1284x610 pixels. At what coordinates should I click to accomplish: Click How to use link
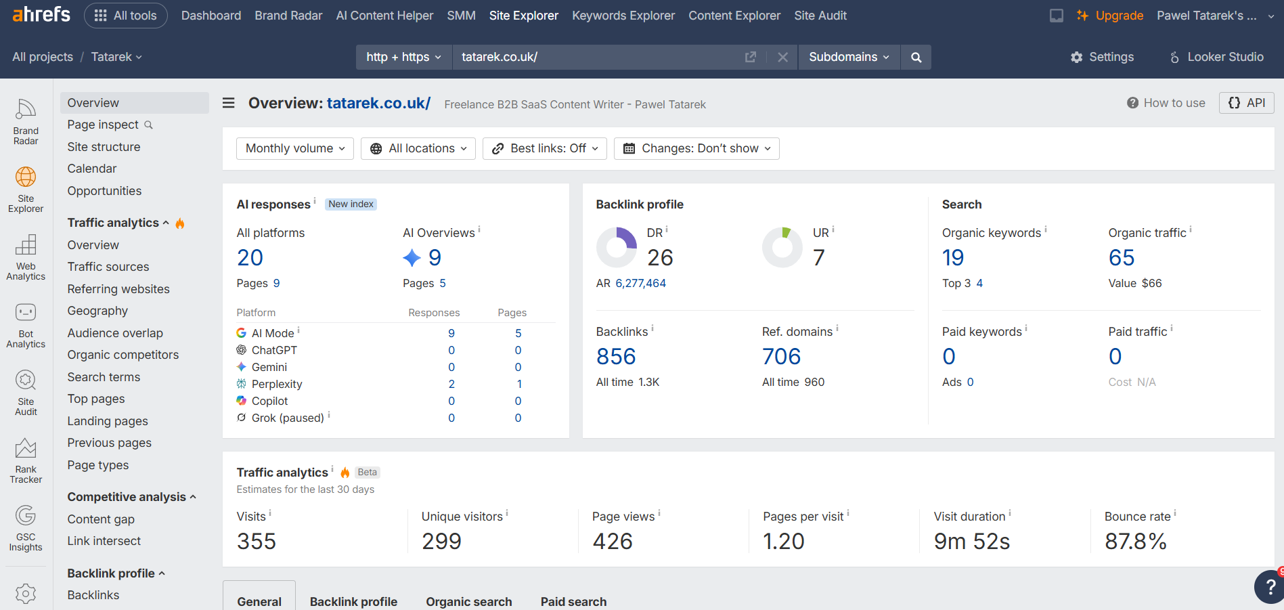(1166, 103)
